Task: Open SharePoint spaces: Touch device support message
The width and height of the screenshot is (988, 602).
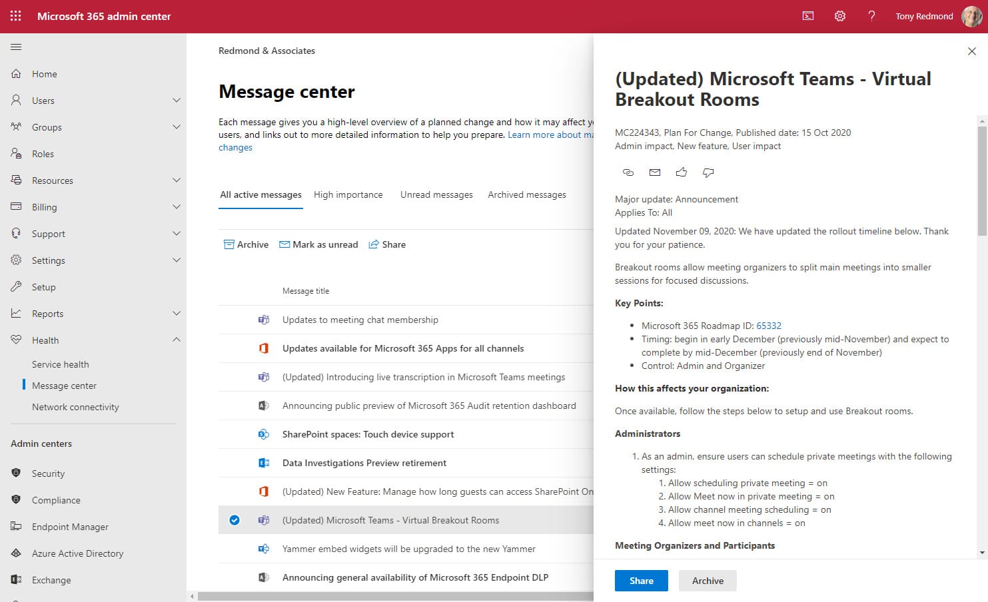Action: click(x=368, y=434)
